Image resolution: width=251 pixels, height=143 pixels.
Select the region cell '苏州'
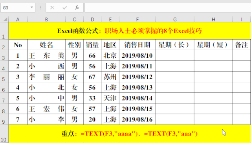coord(110,77)
